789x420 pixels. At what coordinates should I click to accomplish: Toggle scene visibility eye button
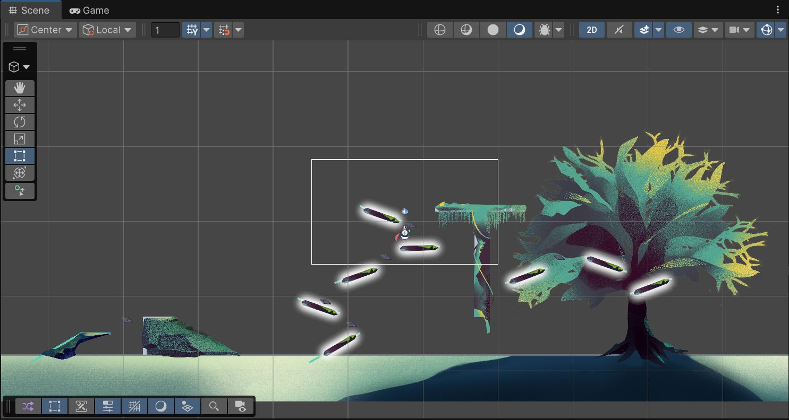(x=679, y=30)
